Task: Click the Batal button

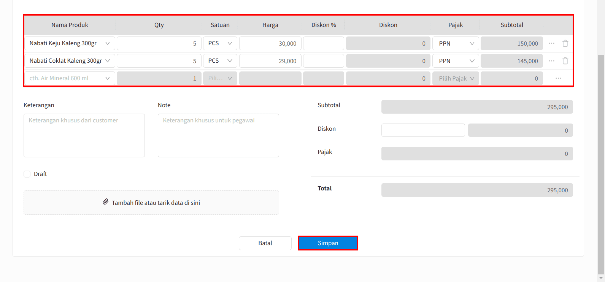Action: click(x=265, y=243)
